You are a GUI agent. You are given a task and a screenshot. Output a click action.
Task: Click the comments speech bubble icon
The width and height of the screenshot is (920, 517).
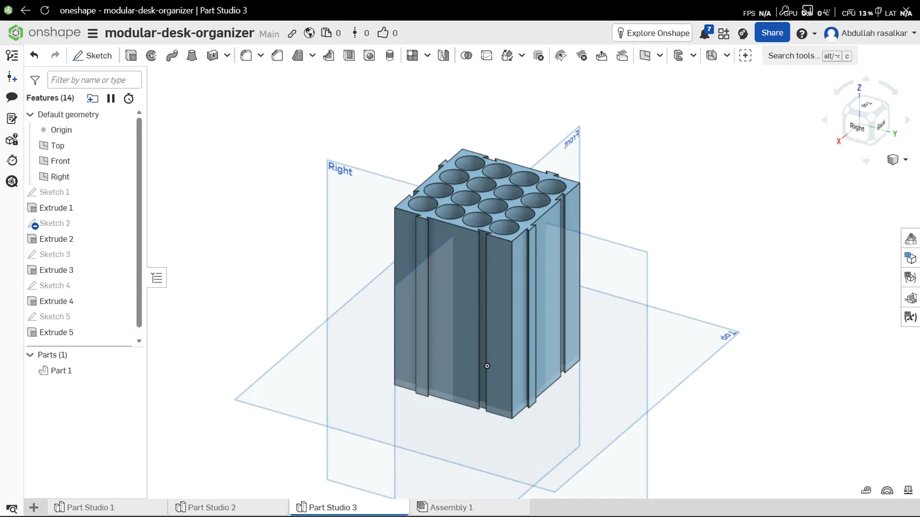click(x=11, y=97)
